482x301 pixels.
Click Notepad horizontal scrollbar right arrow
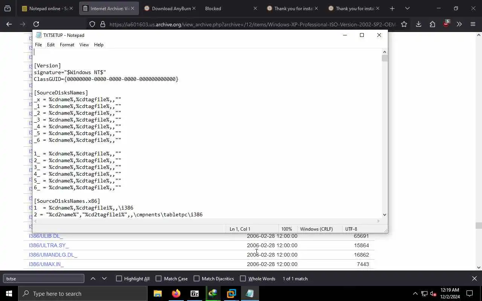pyautogui.click(x=378, y=221)
